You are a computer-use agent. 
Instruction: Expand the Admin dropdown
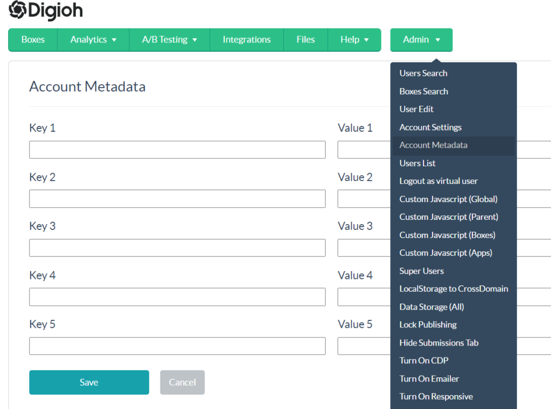pos(421,39)
